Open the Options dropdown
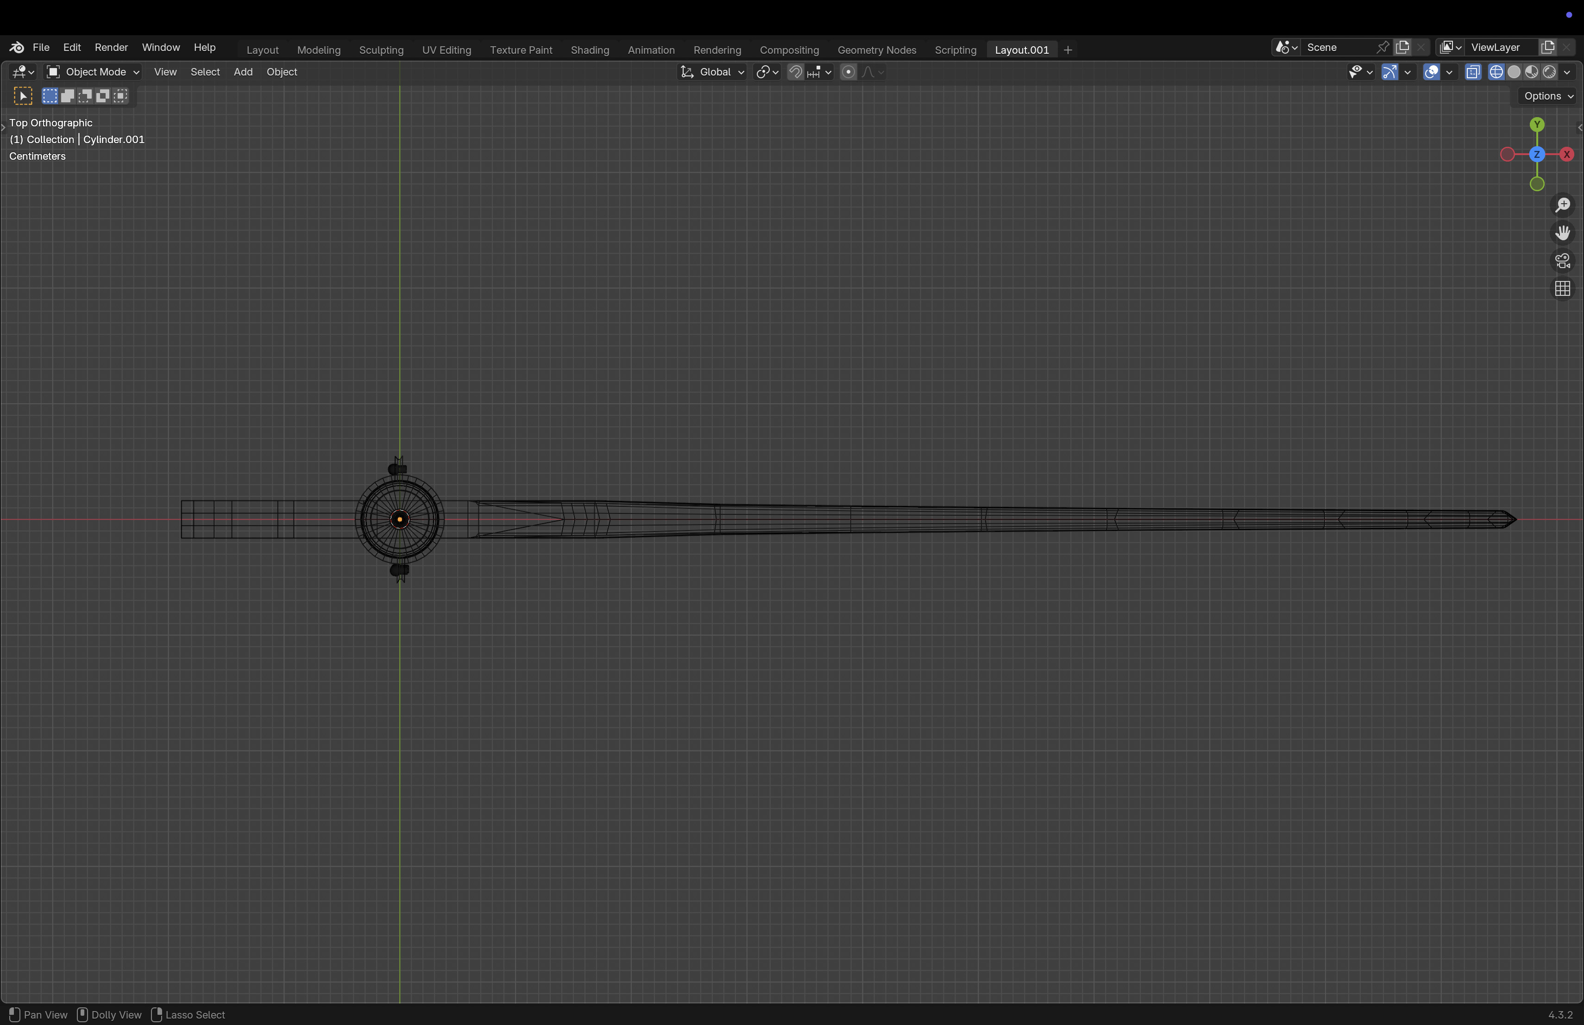 (x=1548, y=96)
